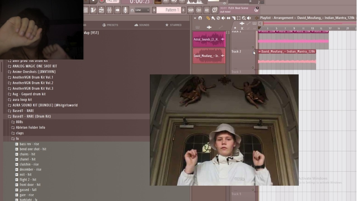358x201 pixels.
Task: Show the Channel rack
Action: [101, 10]
